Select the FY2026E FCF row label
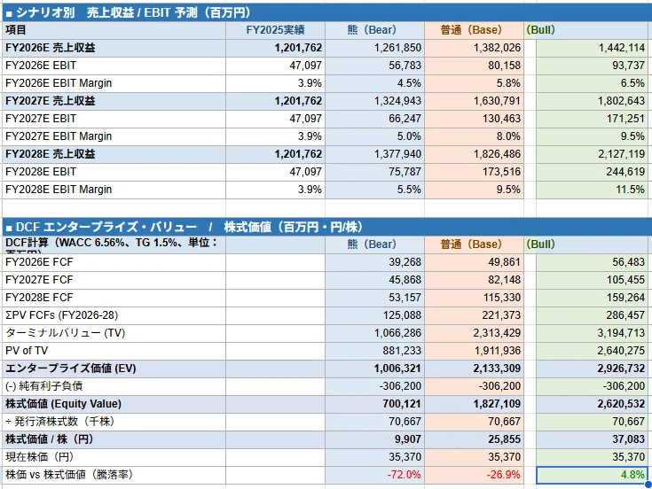This screenshot has height=489, width=652. [39, 262]
